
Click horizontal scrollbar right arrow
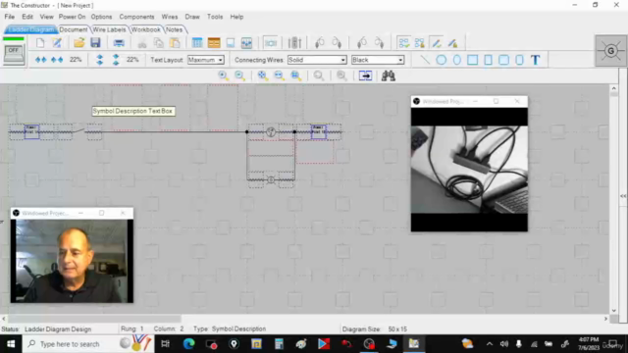point(606,319)
